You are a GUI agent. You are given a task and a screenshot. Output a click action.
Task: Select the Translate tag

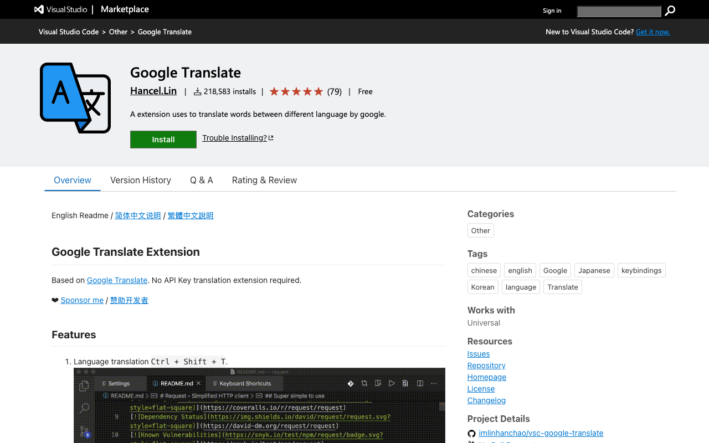coord(563,287)
